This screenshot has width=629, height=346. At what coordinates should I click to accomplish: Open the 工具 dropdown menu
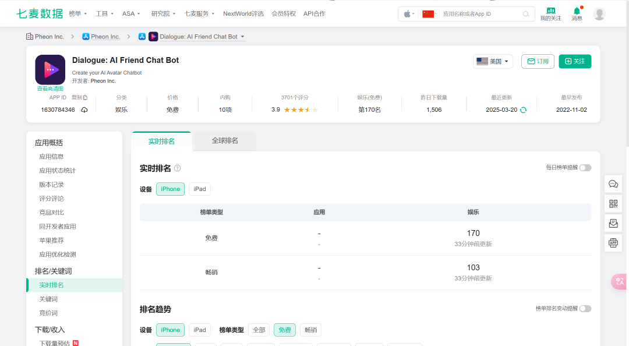(104, 13)
